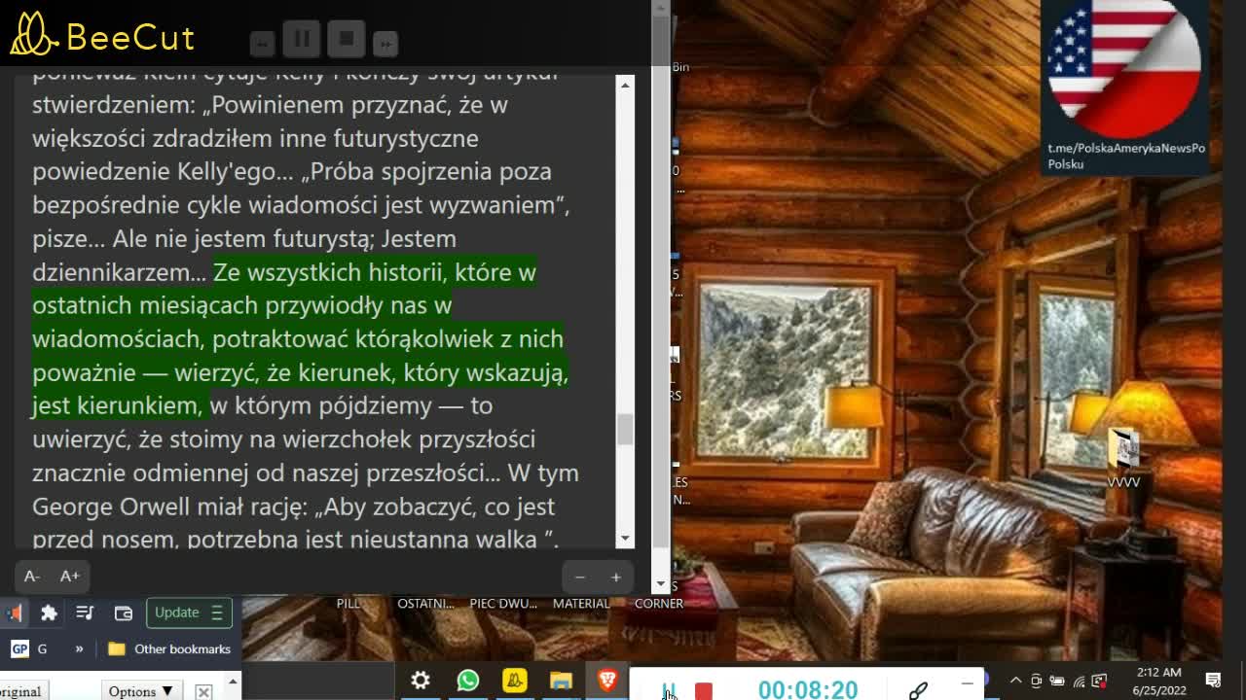Open the yellow BeeCut taskbar app
1246x700 pixels.
[515, 681]
